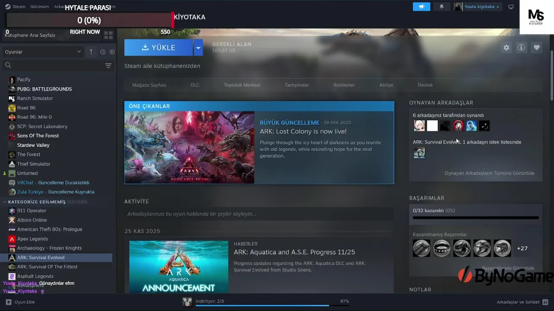This screenshot has height=311, width=554.
Task: Open the DLC tab
Action: coord(195,85)
